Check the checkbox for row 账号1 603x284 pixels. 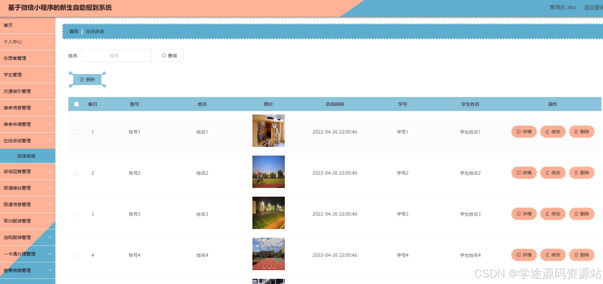point(76,132)
